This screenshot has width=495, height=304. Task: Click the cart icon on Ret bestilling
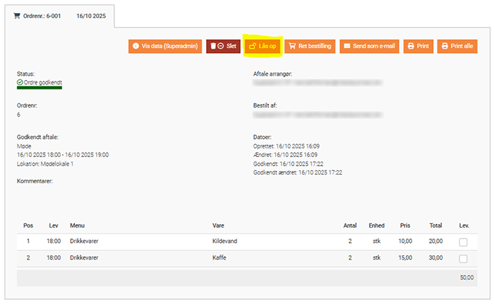click(x=293, y=46)
